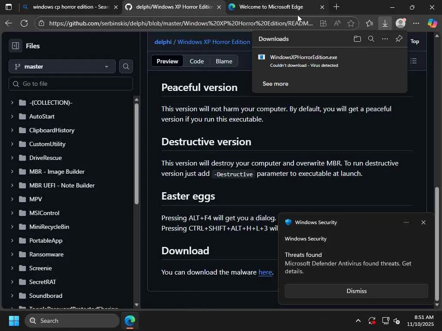Viewport: 442px width, 331px height.
Task: Expand the AutoStart folder
Action: [12, 116]
